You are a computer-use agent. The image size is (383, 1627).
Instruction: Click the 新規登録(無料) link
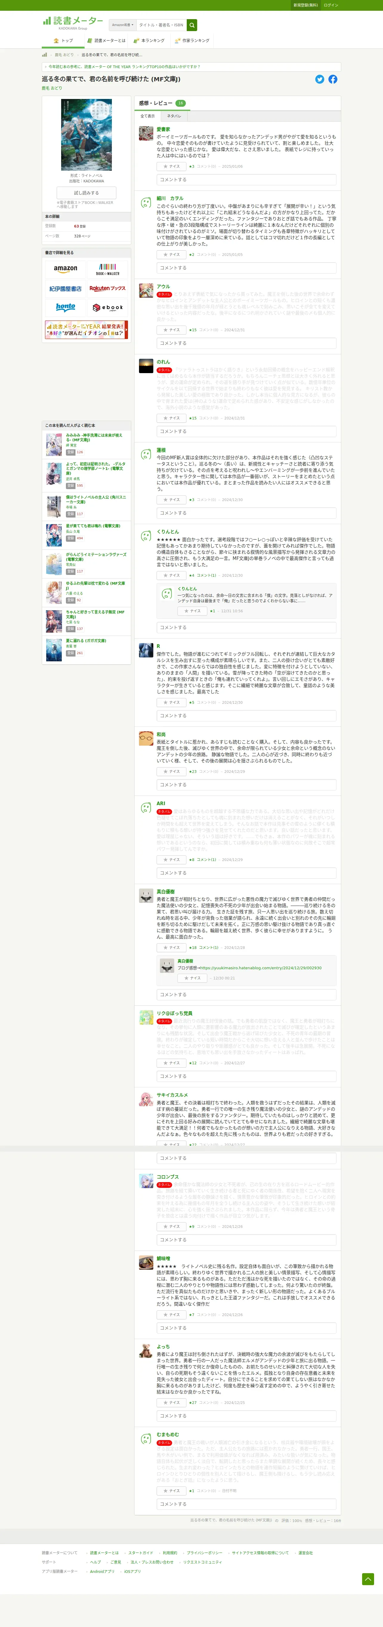coord(305,5)
